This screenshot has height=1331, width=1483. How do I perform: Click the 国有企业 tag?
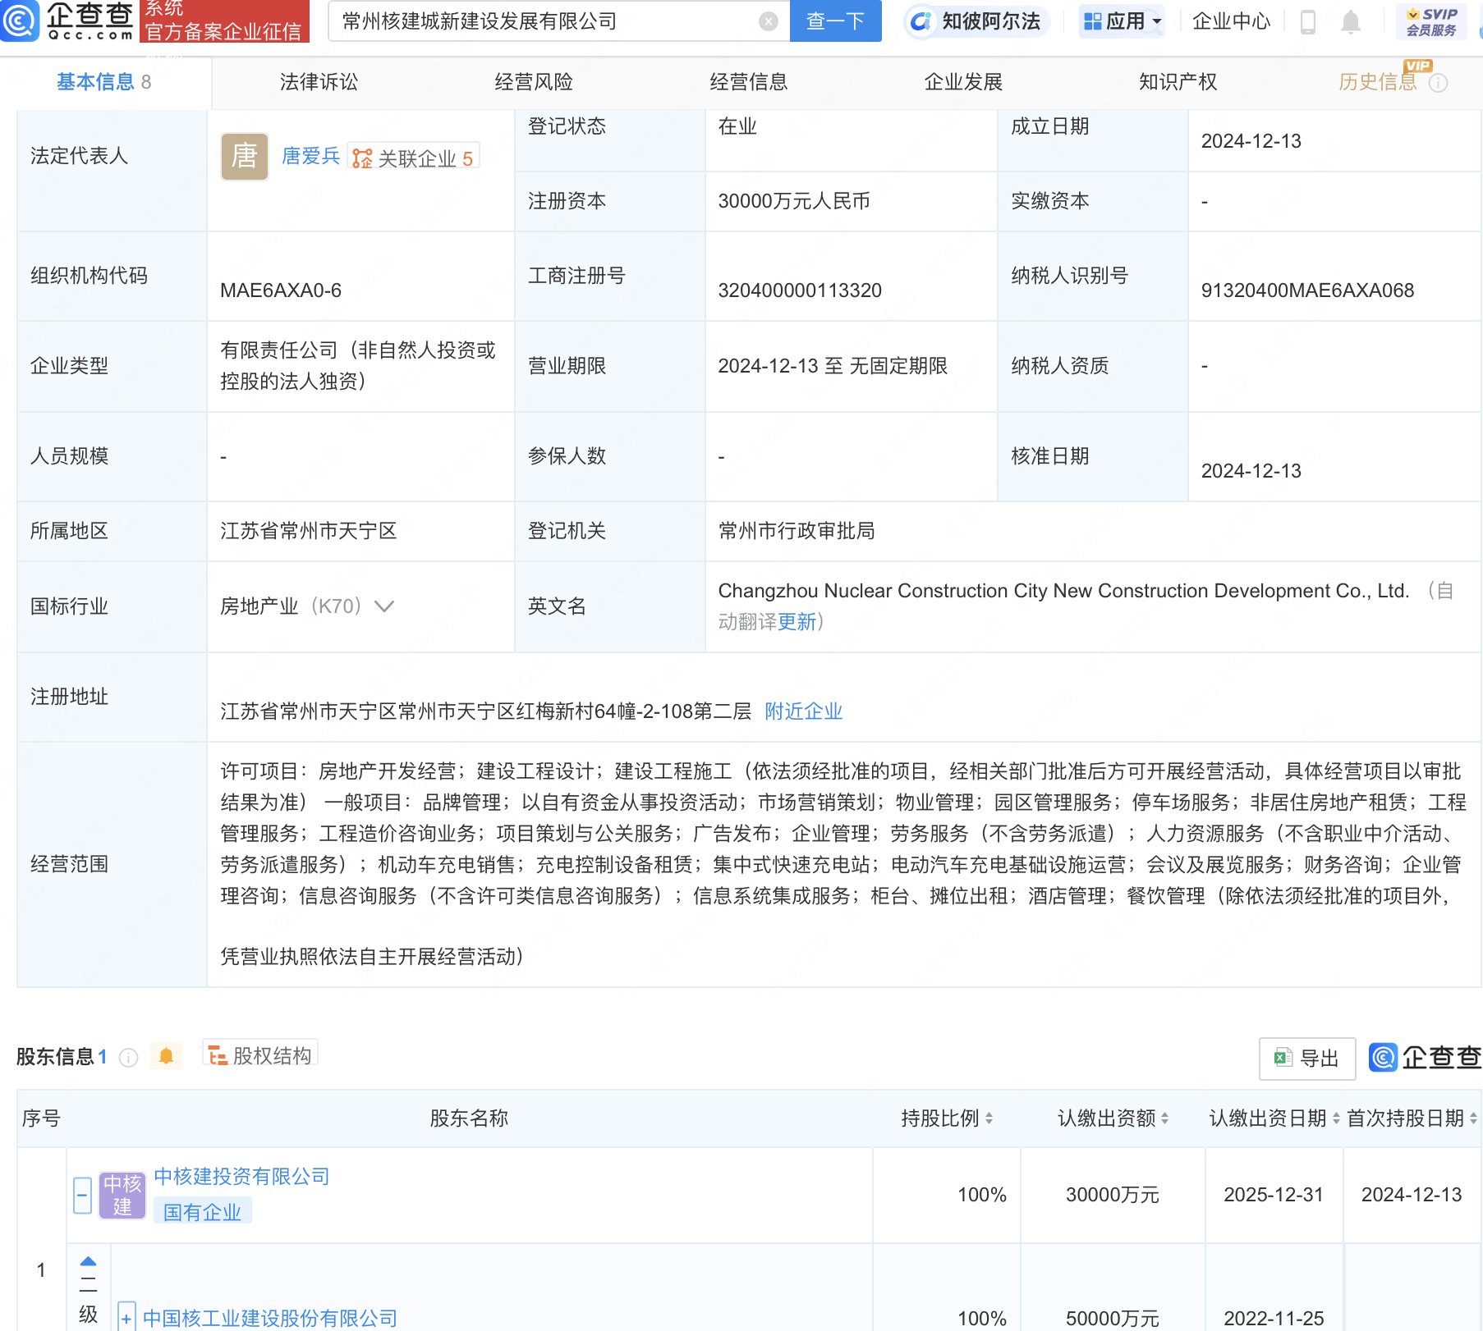[202, 1212]
